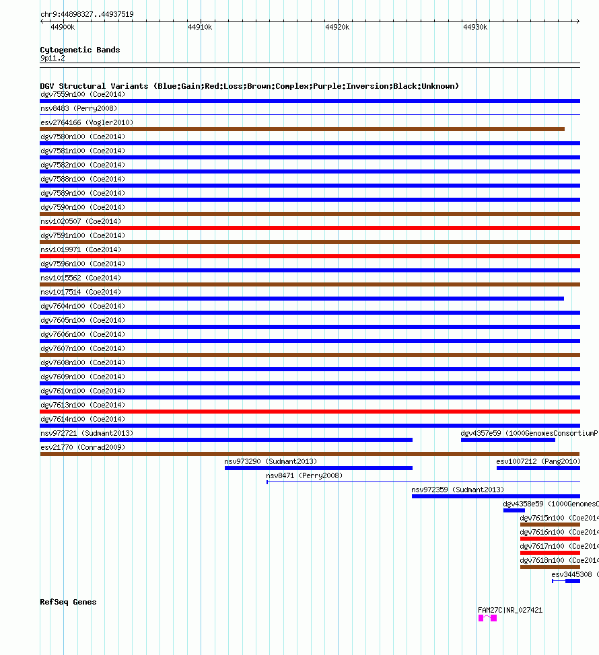Image resolution: width=599 pixels, height=655 pixels.
Task: Select the dgv7609n100 variant label
Action: point(83,377)
